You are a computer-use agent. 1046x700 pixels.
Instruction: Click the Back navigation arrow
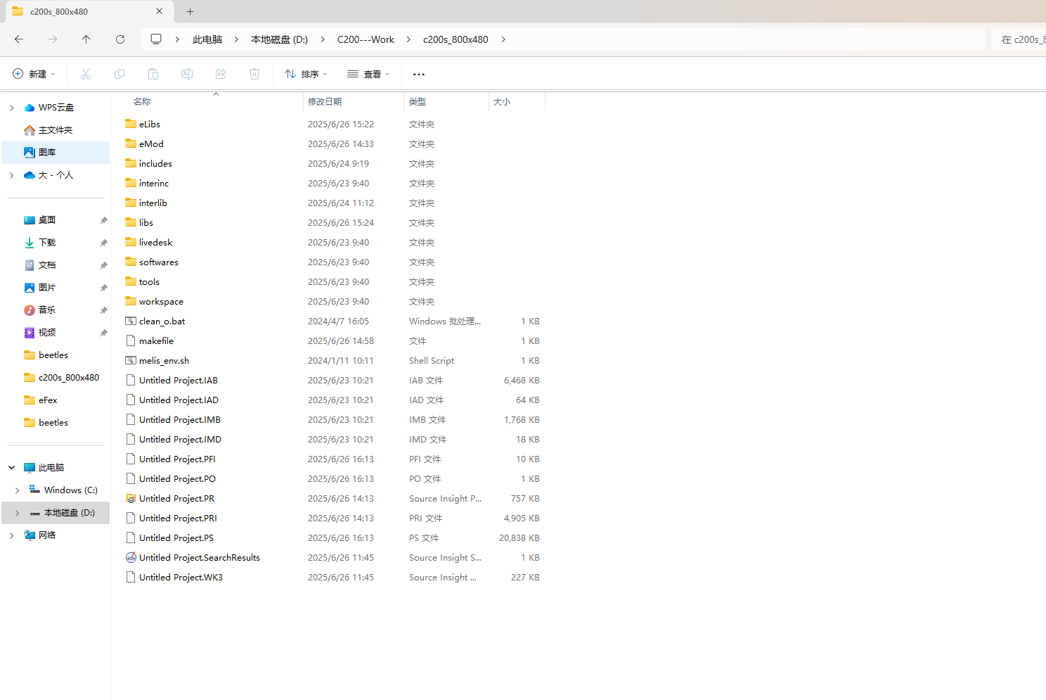19,39
